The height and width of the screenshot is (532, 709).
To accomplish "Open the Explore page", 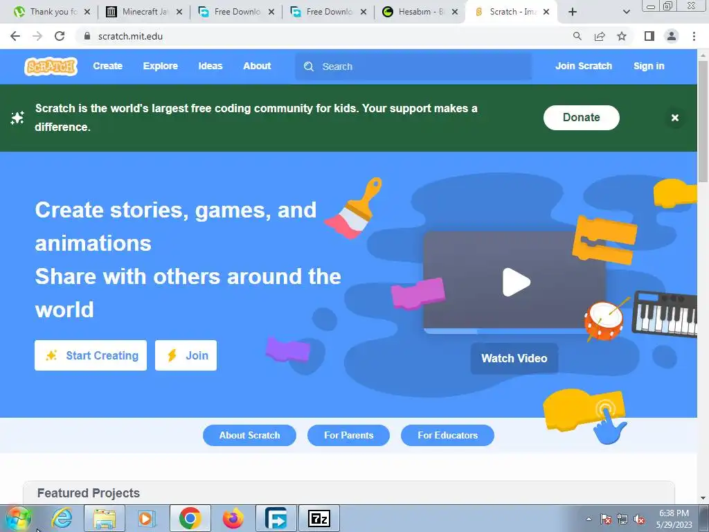I will click(x=161, y=66).
